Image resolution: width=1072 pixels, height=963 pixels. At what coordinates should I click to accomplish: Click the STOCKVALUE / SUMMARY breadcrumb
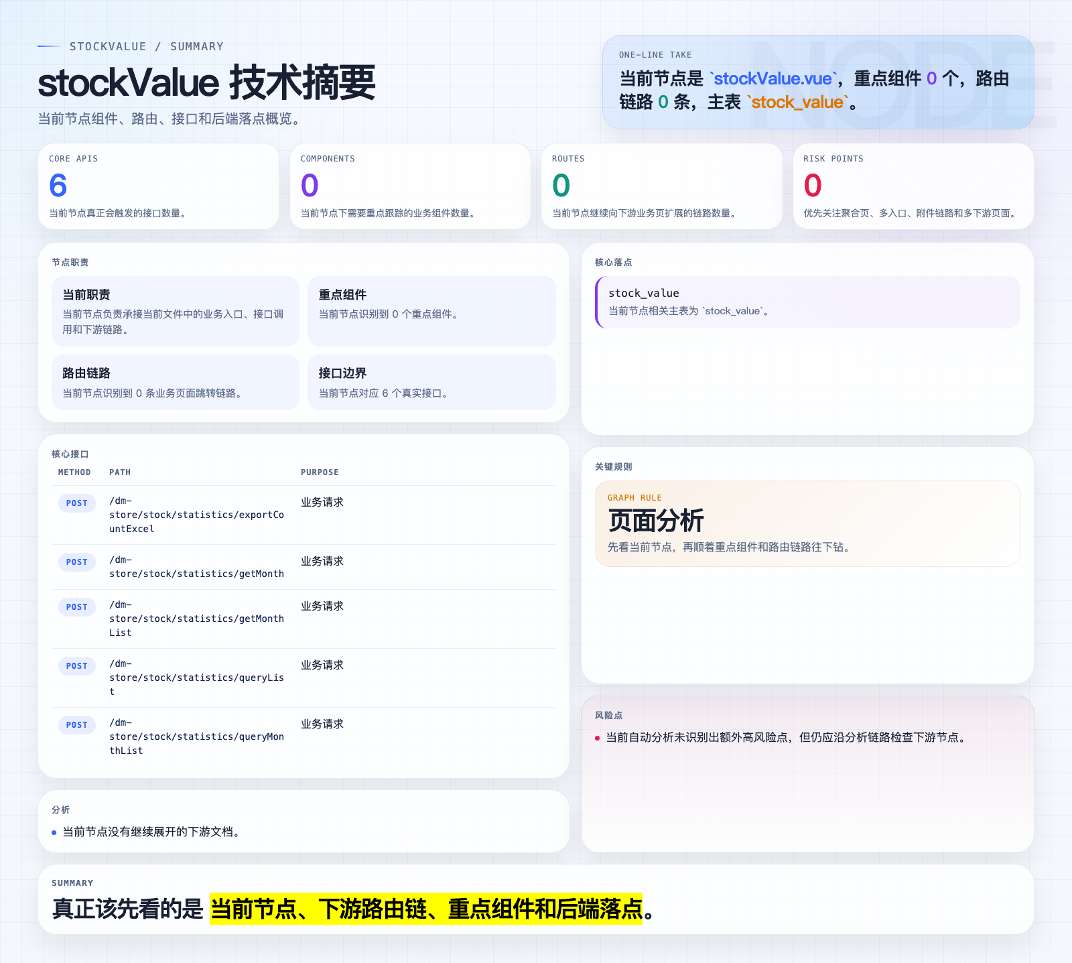point(147,46)
